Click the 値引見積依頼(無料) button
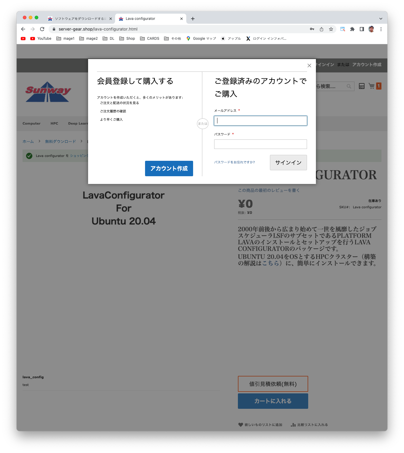The image size is (404, 453). pos(273,384)
